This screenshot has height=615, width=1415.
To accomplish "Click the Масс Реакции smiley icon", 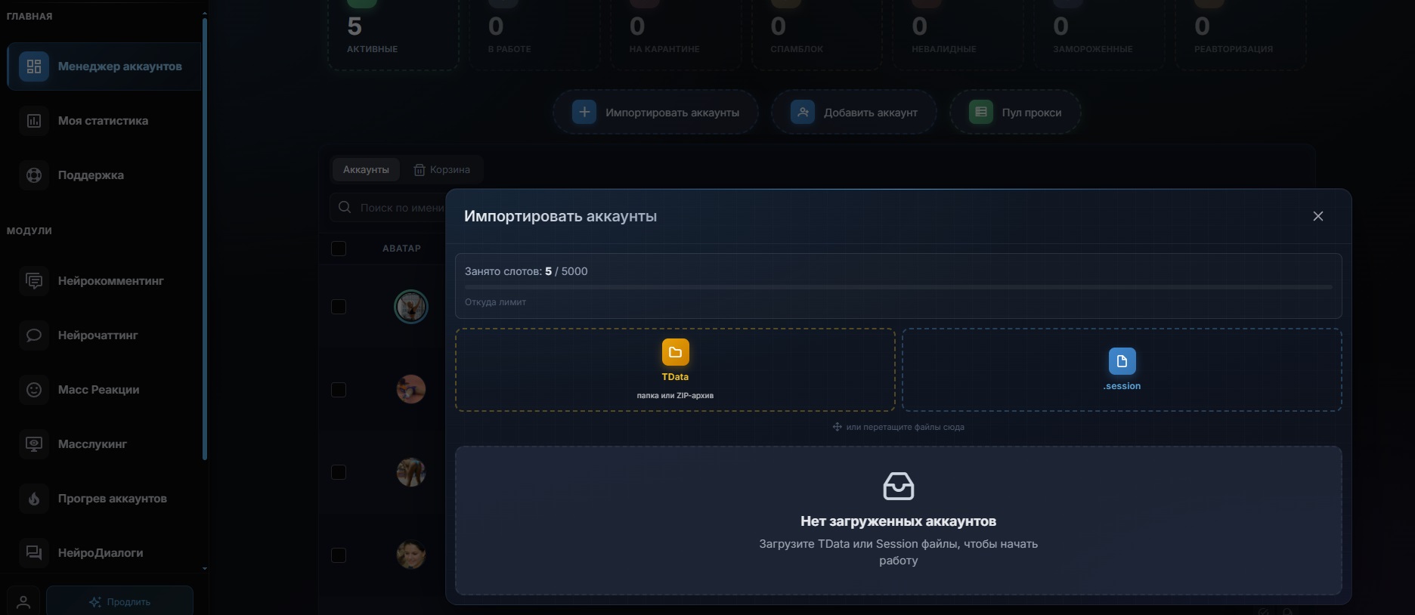I will pos(34,390).
